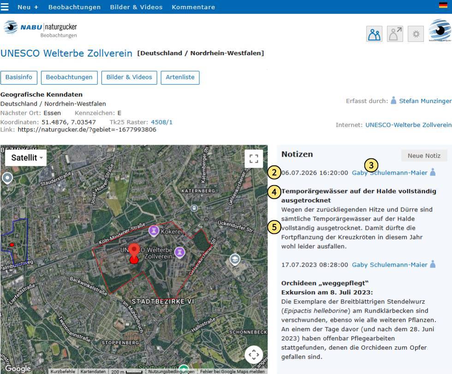Click the 200 m map scale control
Image resolution: width=452 pixels, height=374 pixels.
(x=127, y=372)
